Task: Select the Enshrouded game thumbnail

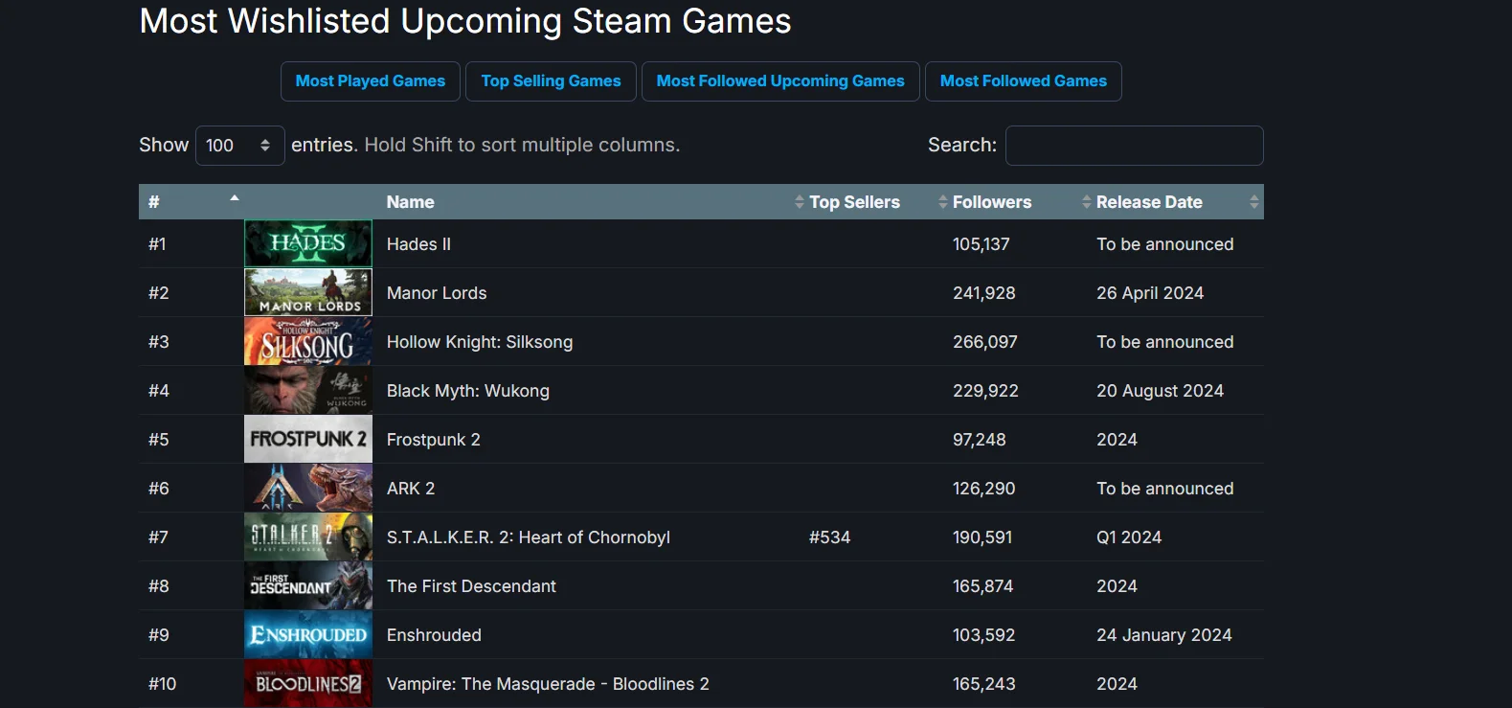Action: point(307,634)
